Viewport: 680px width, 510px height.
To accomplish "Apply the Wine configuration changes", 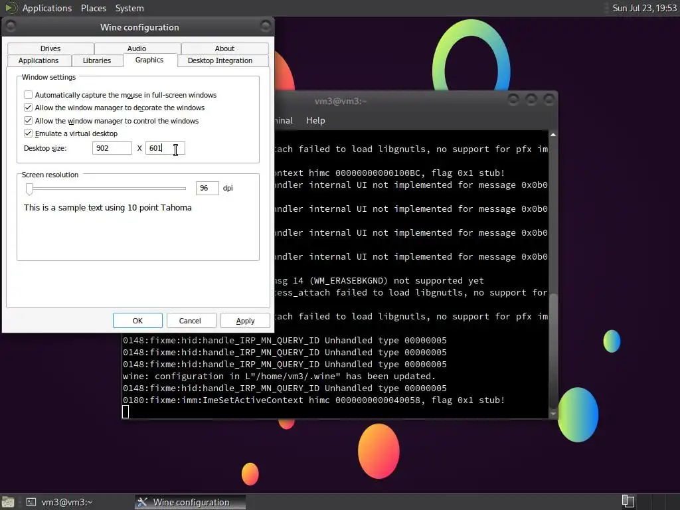I will click(x=245, y=321).
